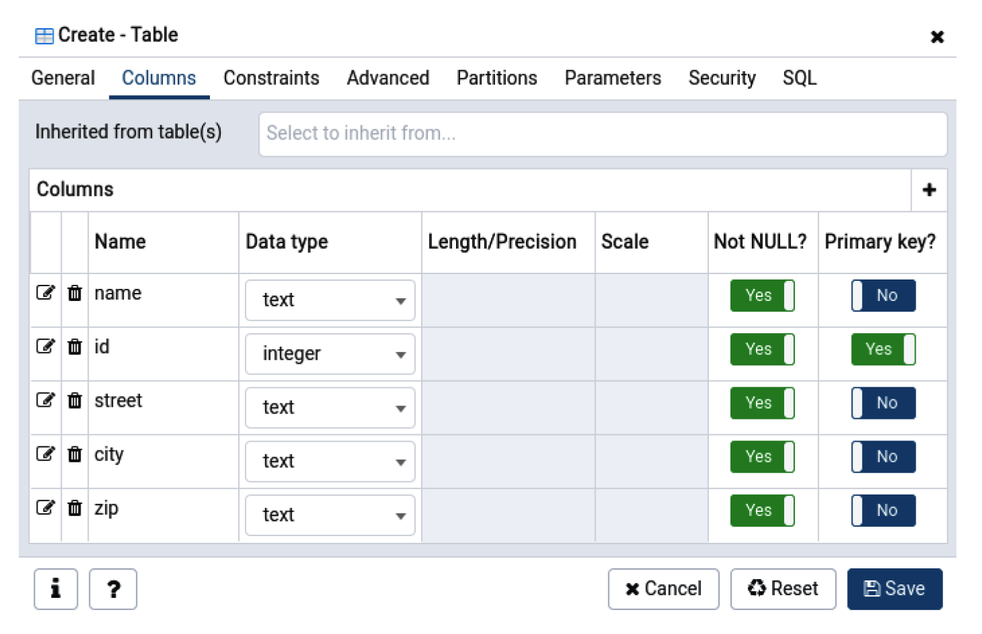Viewport: 982px width, 634px height.
Task: Toggle Not NULL for id column
Action: tap(762, 349)
